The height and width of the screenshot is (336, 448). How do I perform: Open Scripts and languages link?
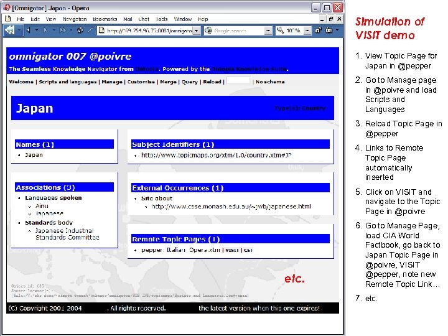(68, 82)
